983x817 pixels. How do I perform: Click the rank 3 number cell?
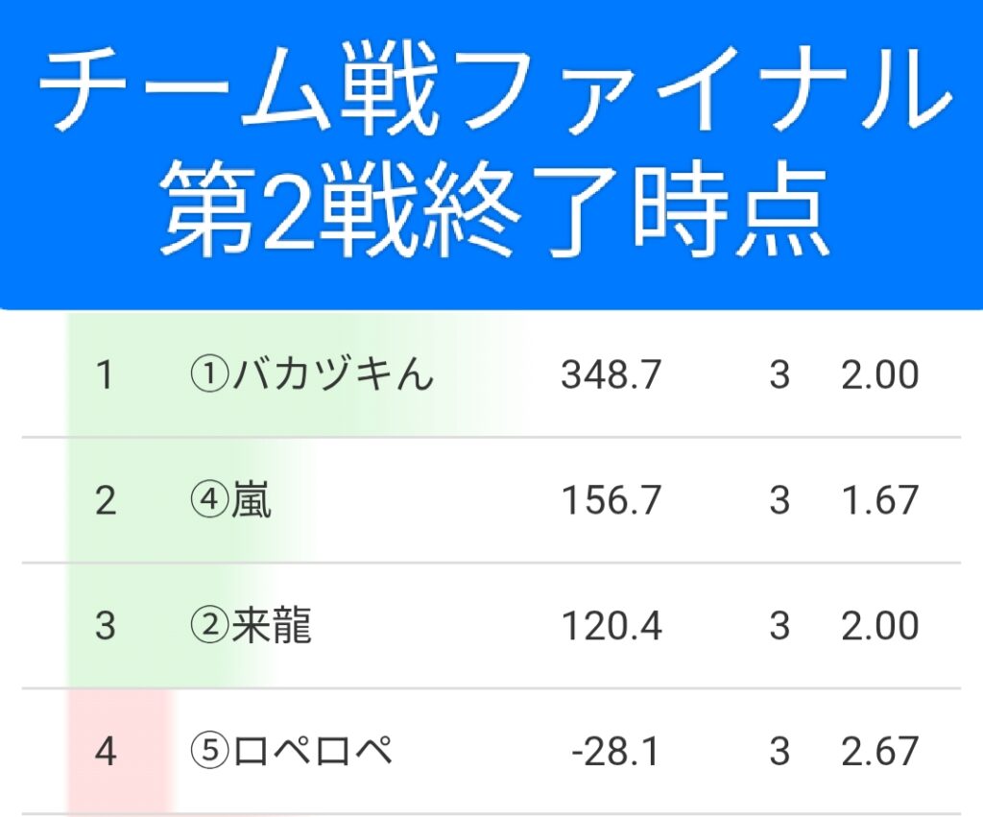(x=106, y=627)
